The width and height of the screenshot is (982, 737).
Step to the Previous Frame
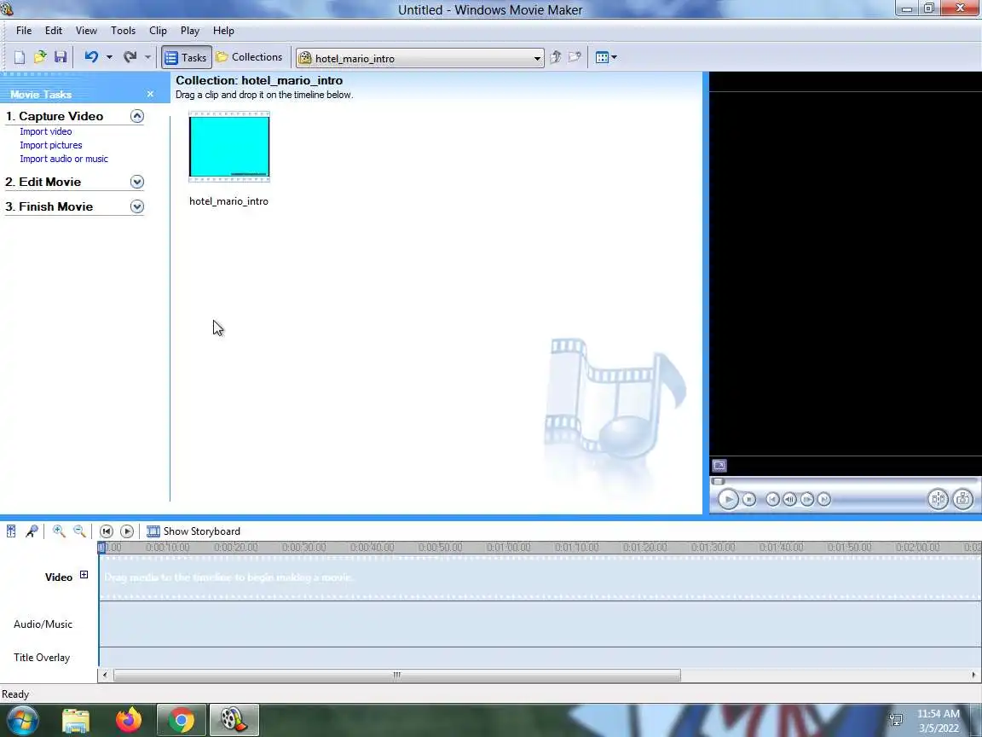pyautogui.click(x=789, y=500)
